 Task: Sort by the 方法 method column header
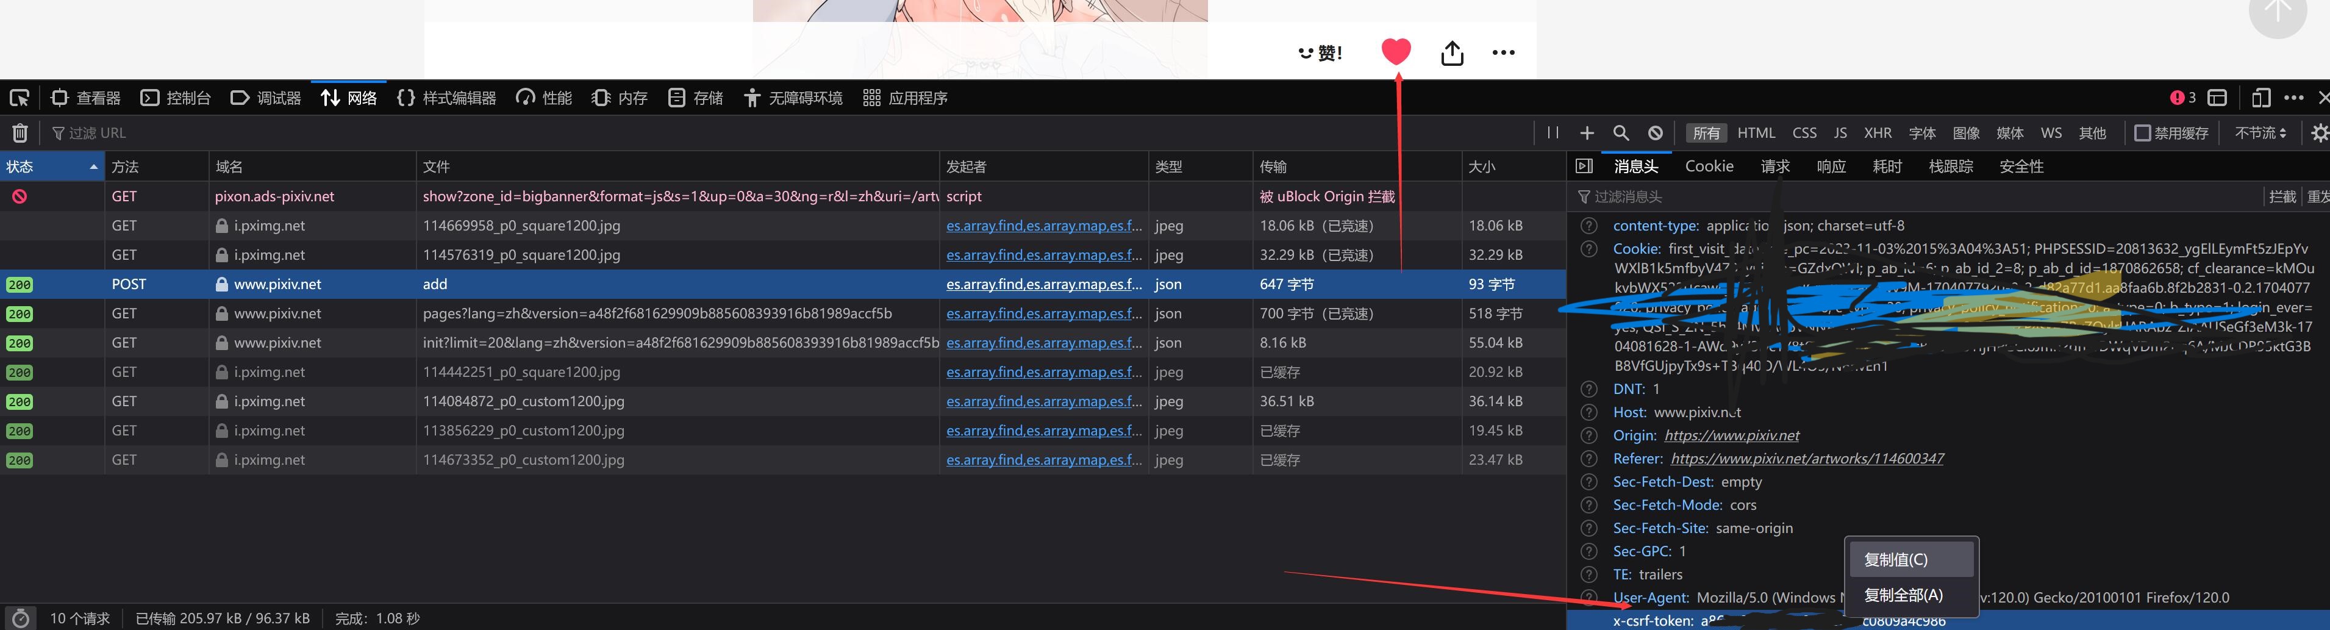coord(157,166)
